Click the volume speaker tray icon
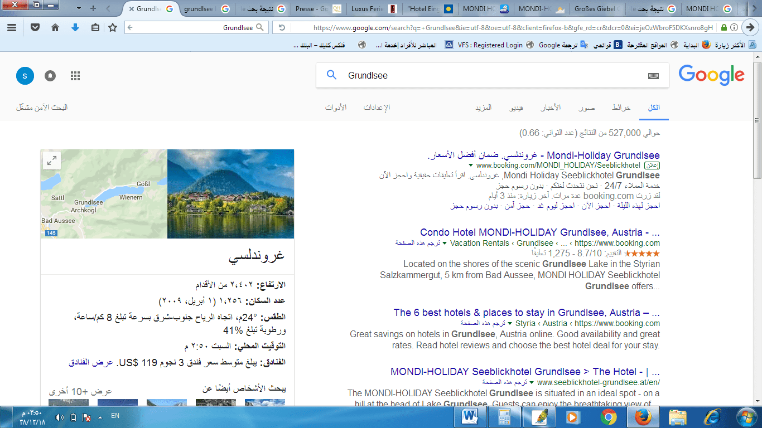The height and width of the screenshot is (428, 762). pyautogui.click(x=60, y=417)
